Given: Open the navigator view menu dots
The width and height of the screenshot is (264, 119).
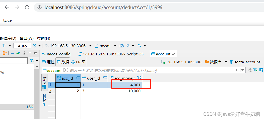Looking at the screenshot, I should pyautogui.click(x=24, y=53).
